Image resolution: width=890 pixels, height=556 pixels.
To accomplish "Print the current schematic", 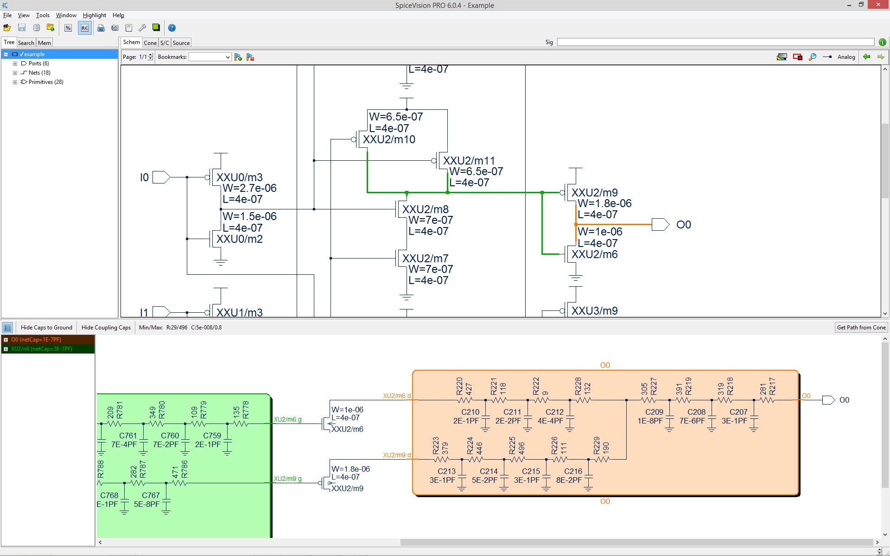I will (101, 28).
